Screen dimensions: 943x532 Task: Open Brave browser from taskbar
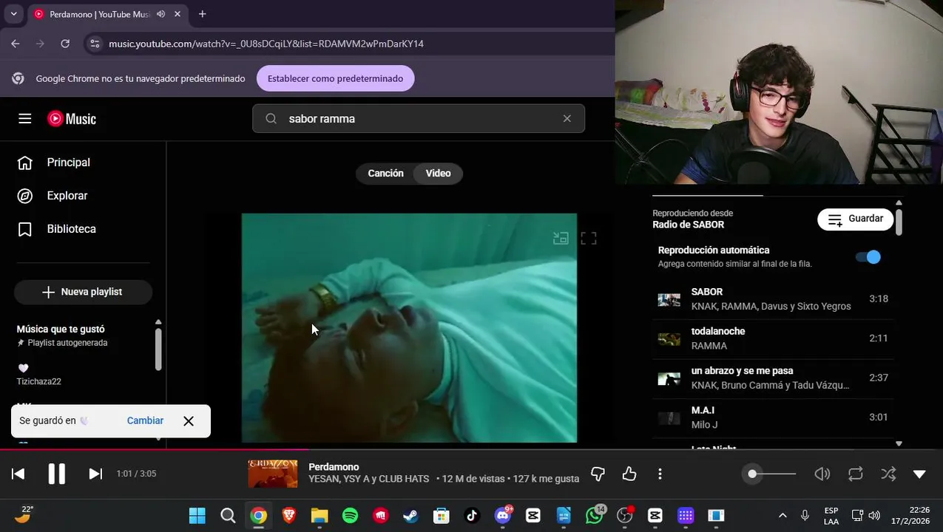(289, 516)
